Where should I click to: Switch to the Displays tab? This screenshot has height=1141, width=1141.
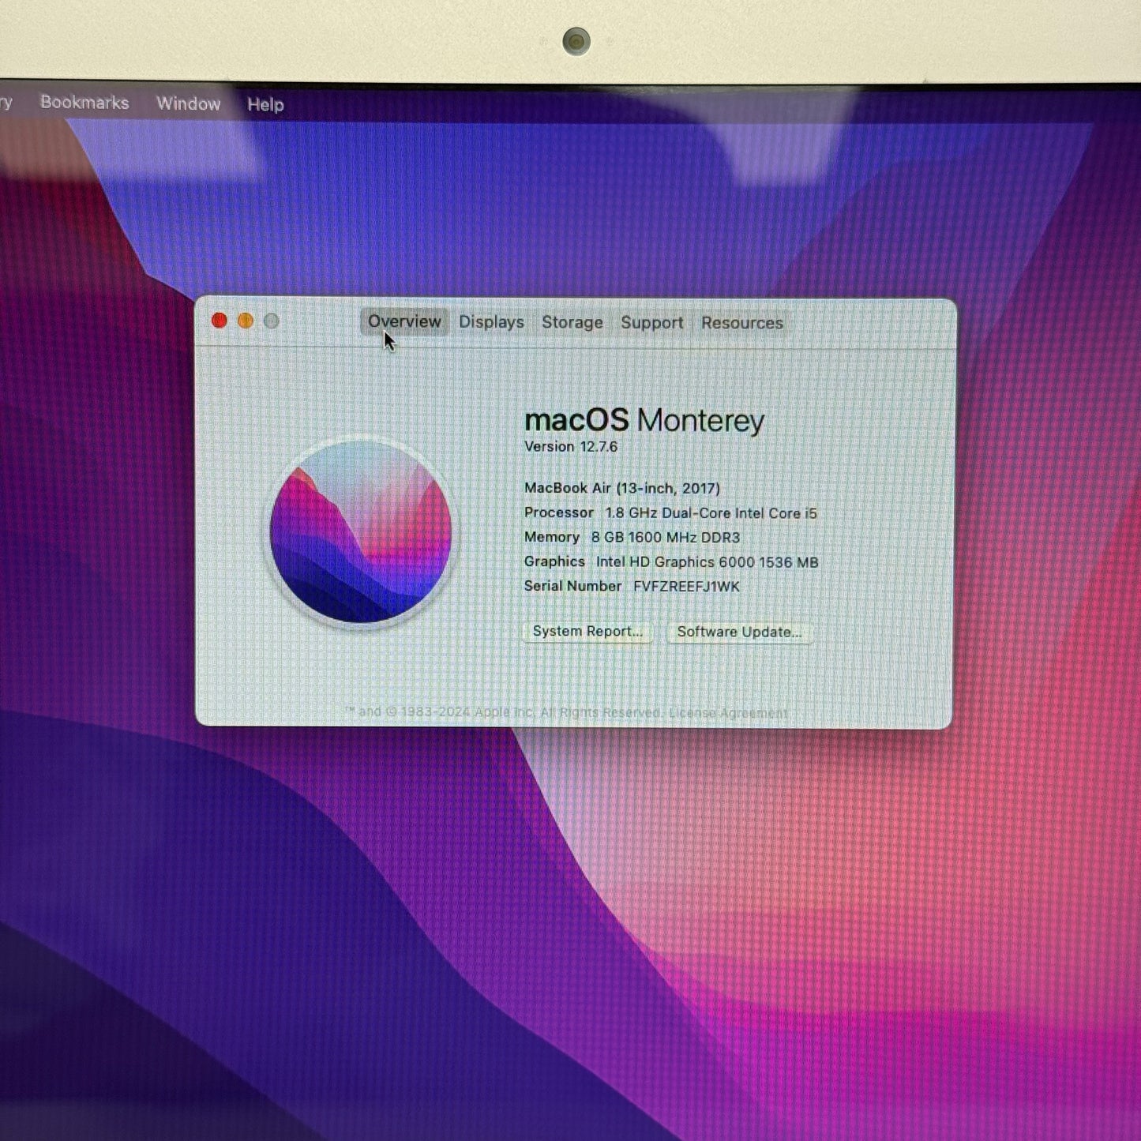(x=491, y=322)
